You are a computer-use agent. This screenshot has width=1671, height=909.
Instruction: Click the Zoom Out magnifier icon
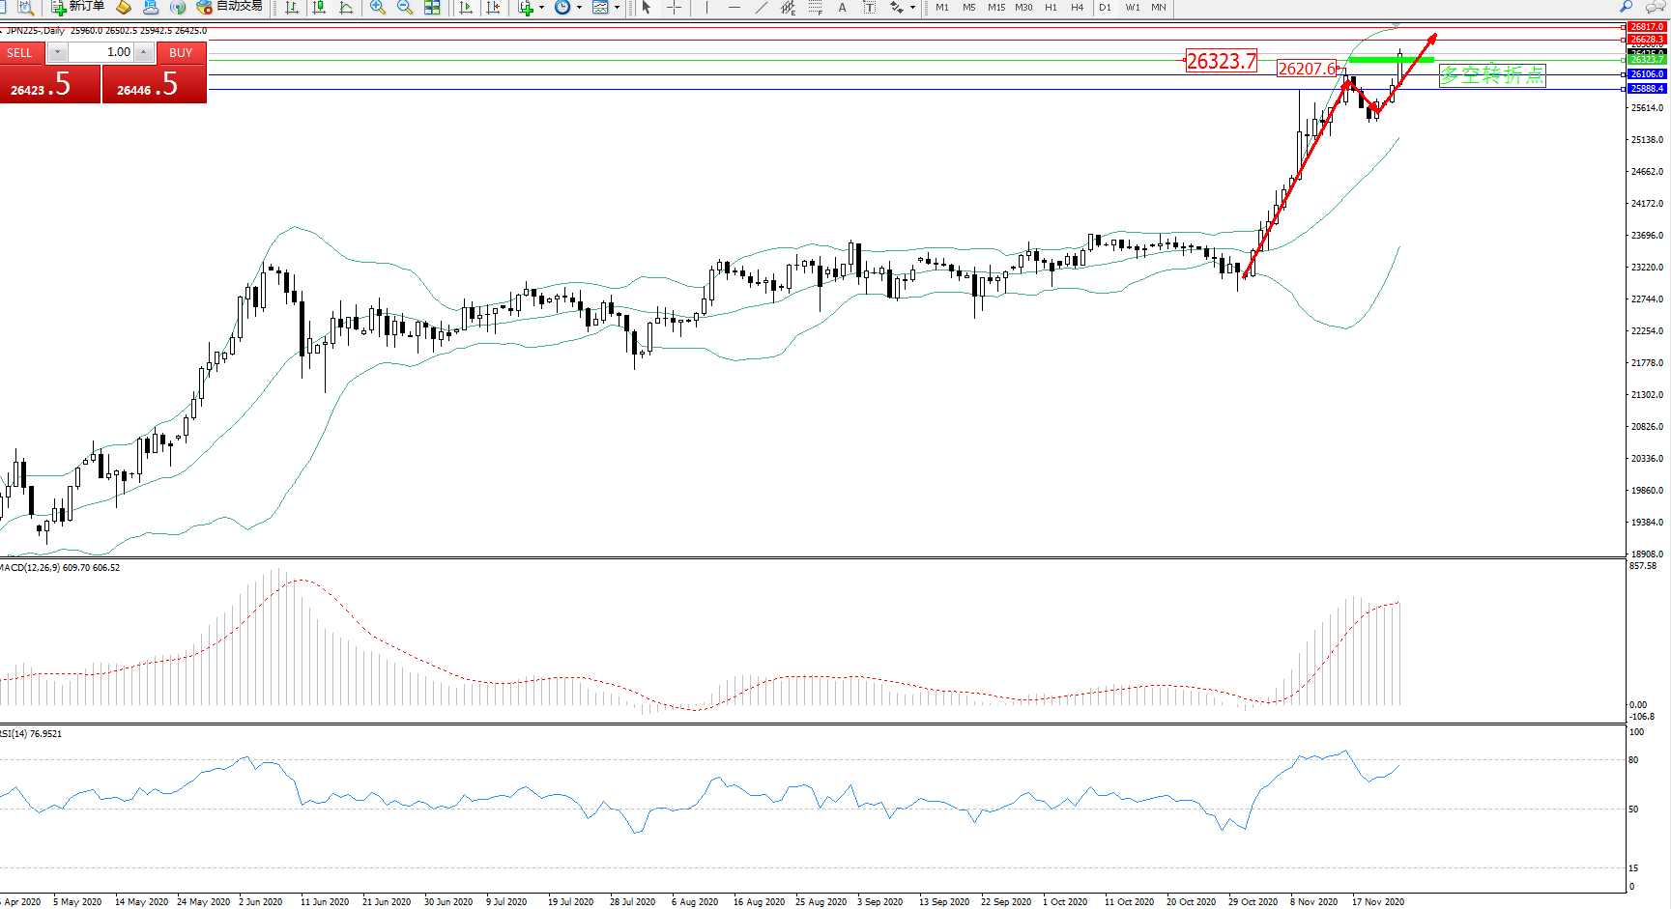pyautogui.click(x=405, y=8)
